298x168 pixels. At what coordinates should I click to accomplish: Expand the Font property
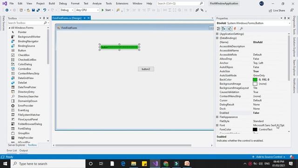[x=217, y=126]
